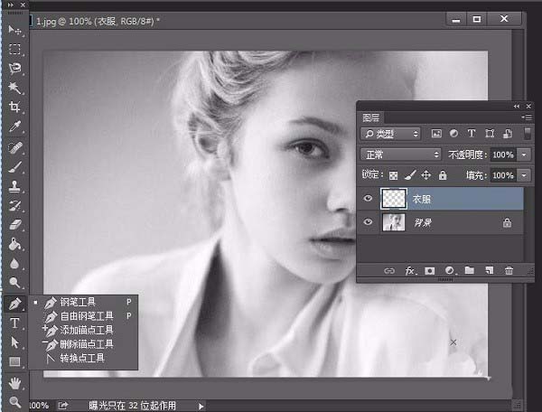
Task: Choose 自由钢笔工具 from the pen flyout
Action: coord(86,315)
